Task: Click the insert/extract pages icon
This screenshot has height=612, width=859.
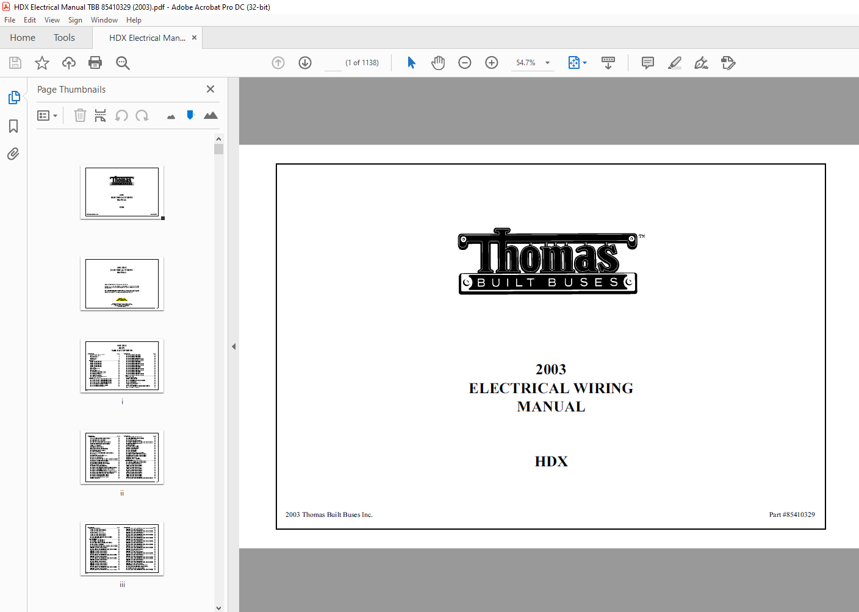Action: pyautogui.click(x=101, y=115)
